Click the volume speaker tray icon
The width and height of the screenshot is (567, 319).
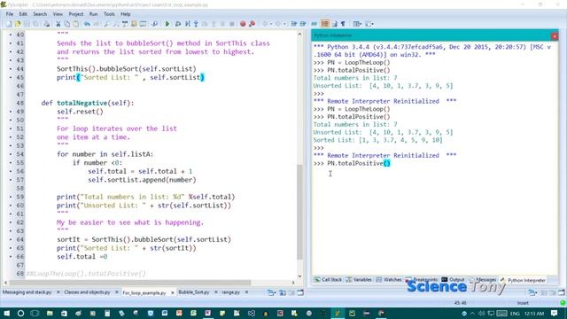(481, 313)
